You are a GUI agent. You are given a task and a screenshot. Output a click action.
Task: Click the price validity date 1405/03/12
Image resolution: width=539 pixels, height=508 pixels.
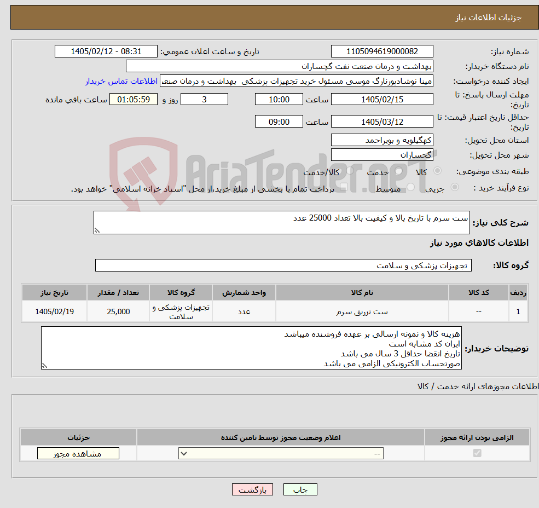click(x=382, y=122)
